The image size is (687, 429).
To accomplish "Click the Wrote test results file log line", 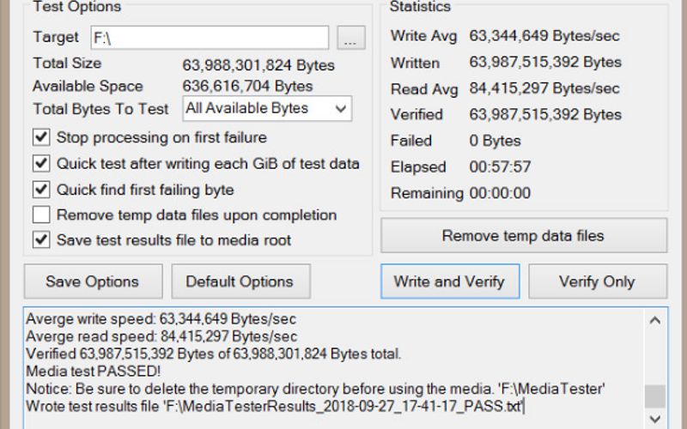I will coord(275,405).
